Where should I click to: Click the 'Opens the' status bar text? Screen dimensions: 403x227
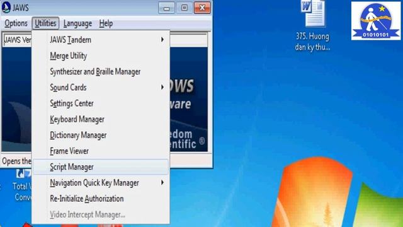16,161
